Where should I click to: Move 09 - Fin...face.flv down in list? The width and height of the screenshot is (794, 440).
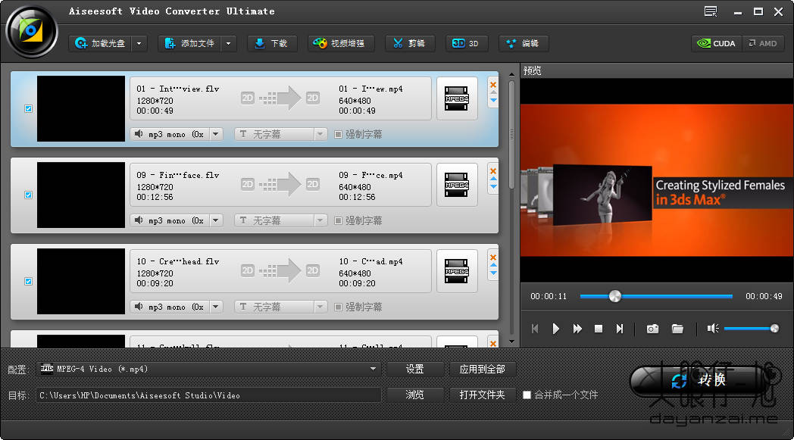tap(493, 186)
